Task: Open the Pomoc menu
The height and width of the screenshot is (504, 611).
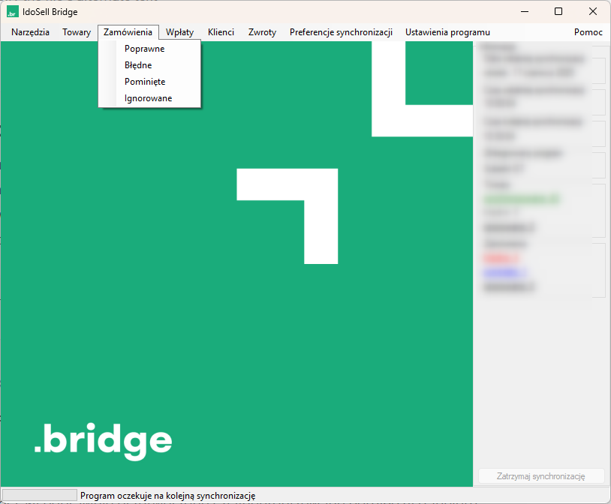Action: click(x=588, y=32)
